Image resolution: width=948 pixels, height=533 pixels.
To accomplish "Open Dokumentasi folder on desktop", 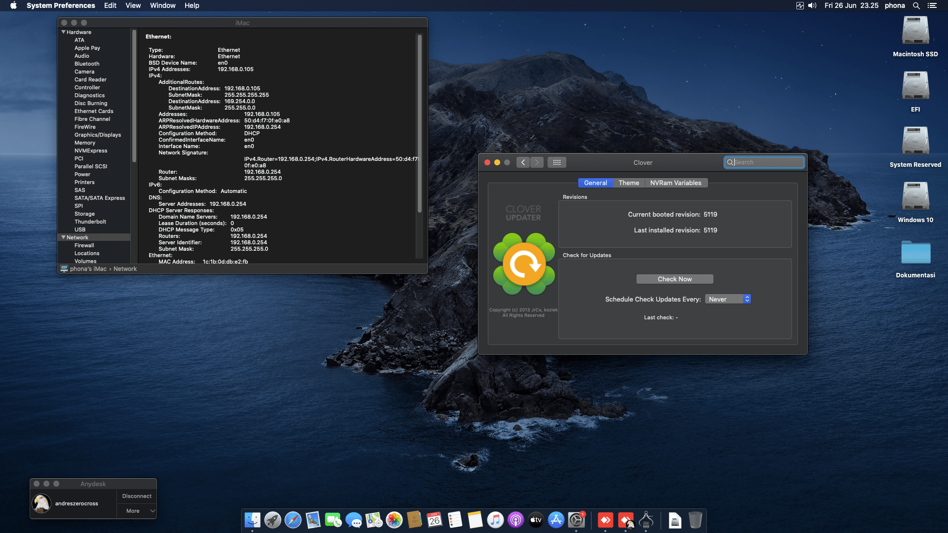I will point(915,252).
